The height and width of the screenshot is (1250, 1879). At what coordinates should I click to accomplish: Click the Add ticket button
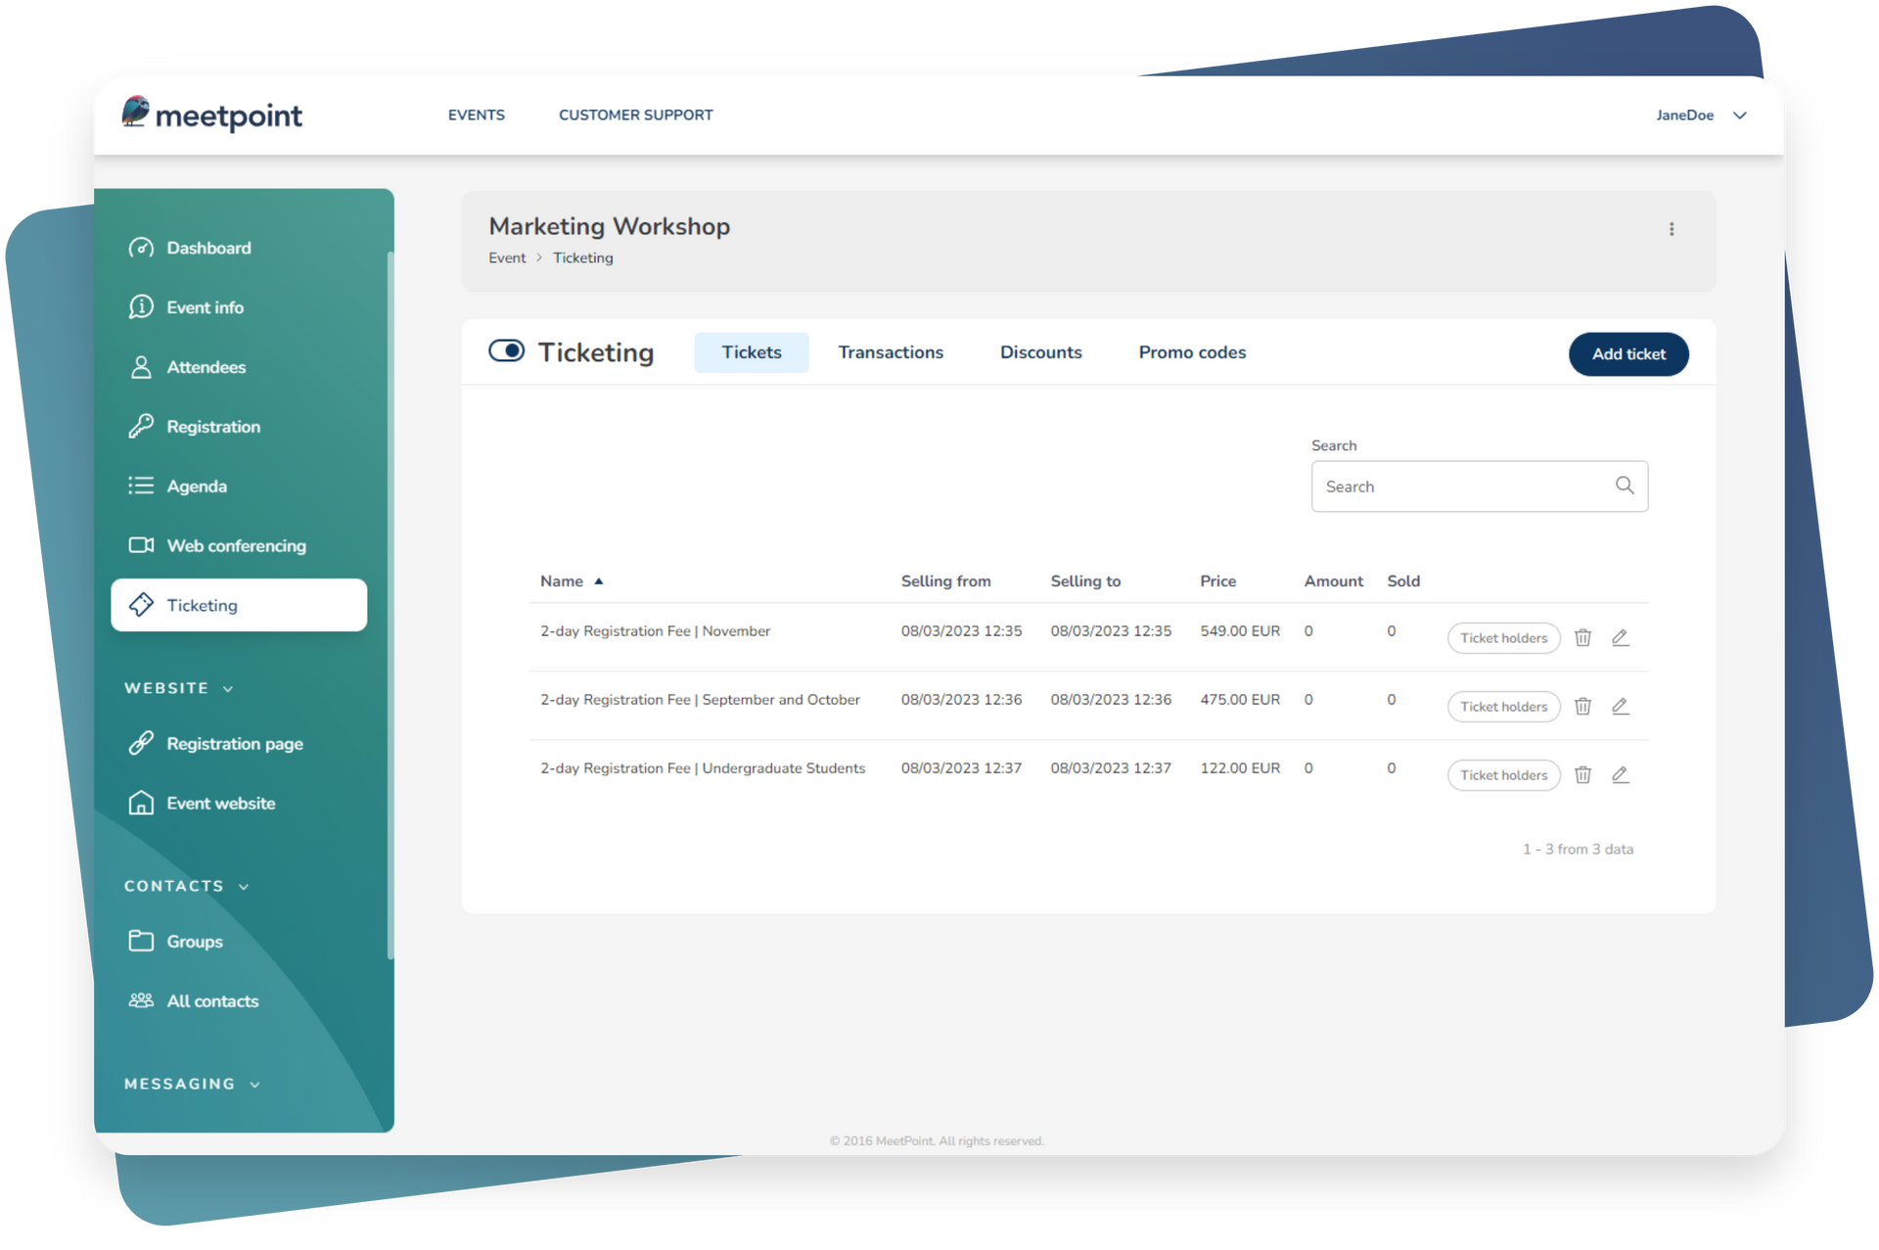coord(1627,354)
